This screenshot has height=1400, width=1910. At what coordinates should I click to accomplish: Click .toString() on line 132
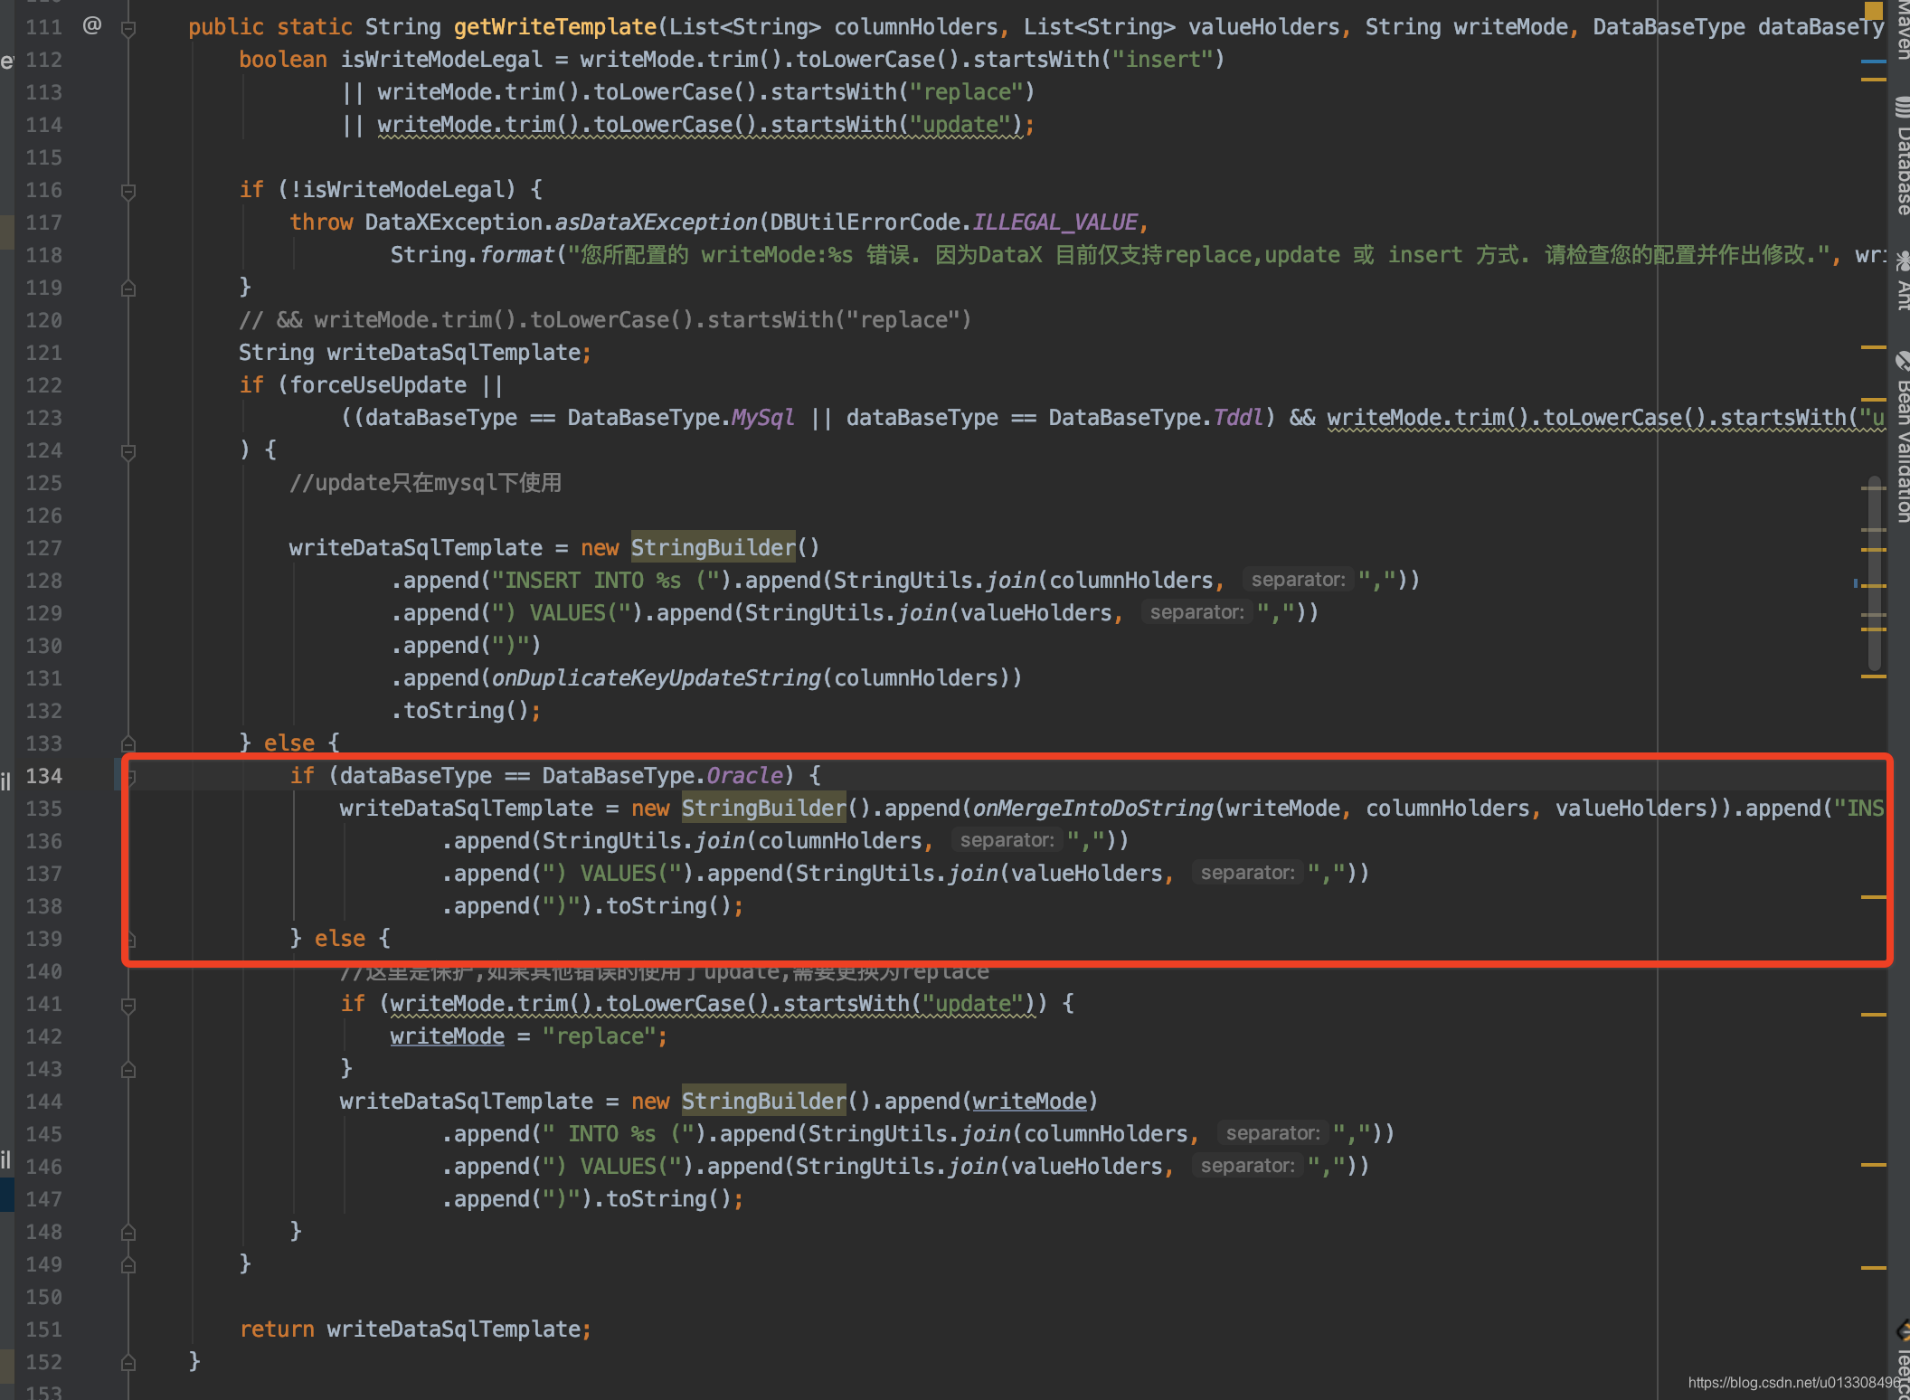point(459,711)
